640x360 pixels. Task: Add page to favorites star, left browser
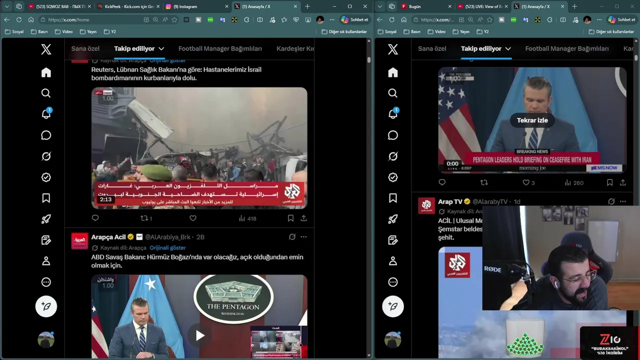pos(174,19)
